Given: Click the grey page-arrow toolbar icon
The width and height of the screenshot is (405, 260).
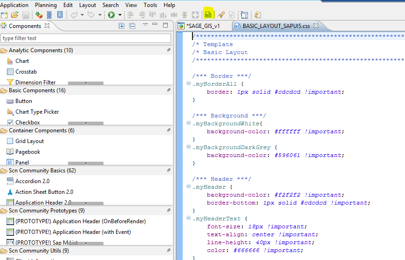Looking at the screenshot, I should click(232, 15).
